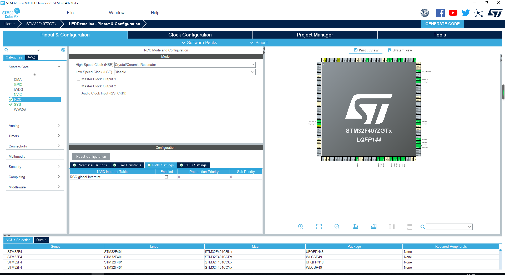This screenshot has height=275, width=505.
Task: Switch to the Clock Configuration tab
Action: pyautogui.click(x=190, y=35)
